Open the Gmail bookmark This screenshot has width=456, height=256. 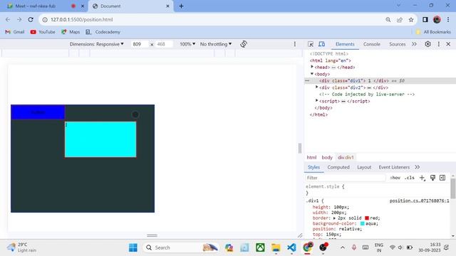pos(15,32)
